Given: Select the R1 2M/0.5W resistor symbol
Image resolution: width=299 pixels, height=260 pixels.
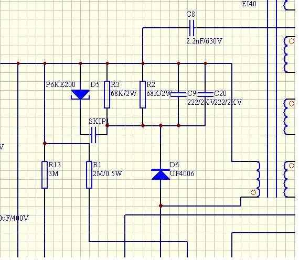Looking at the screenshot, I should [x=89, y=175].
